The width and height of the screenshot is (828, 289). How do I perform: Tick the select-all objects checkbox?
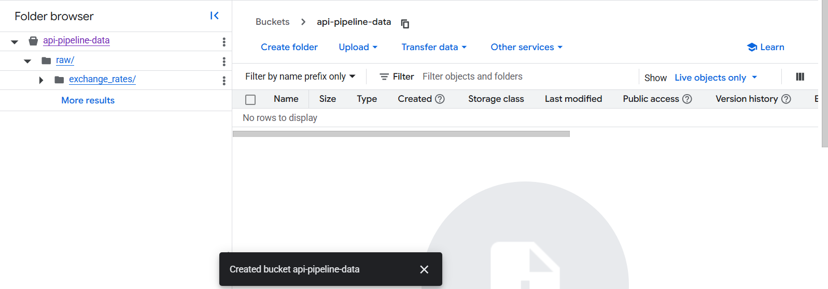click(250, 100)
